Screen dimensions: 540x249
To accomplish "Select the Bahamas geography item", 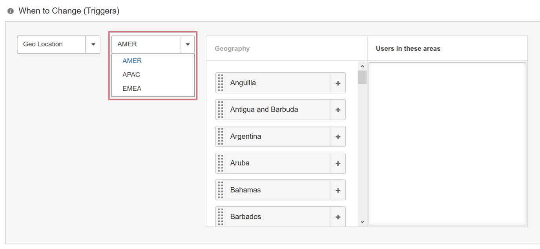I will (x=275, y=190).
